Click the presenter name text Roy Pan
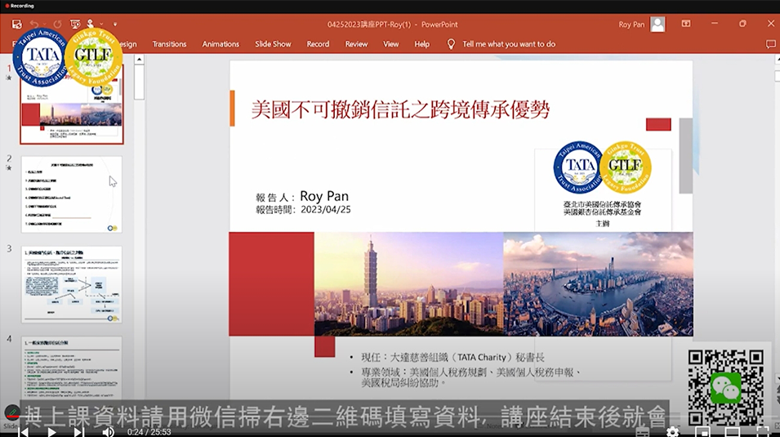The image size is (780, 437). [x=324, y=196]
